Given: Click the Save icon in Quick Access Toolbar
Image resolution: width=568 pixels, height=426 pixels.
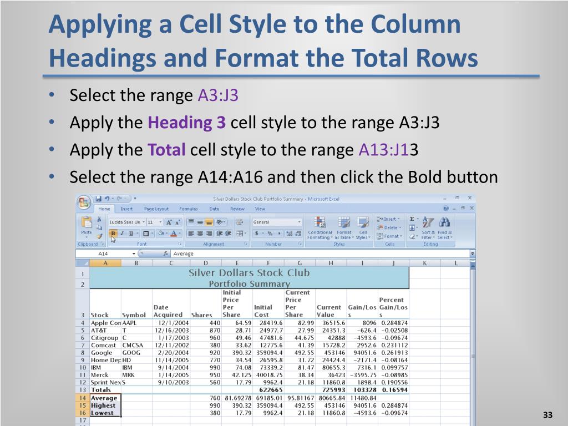Looking at the screenshot, I should (98, 199).
